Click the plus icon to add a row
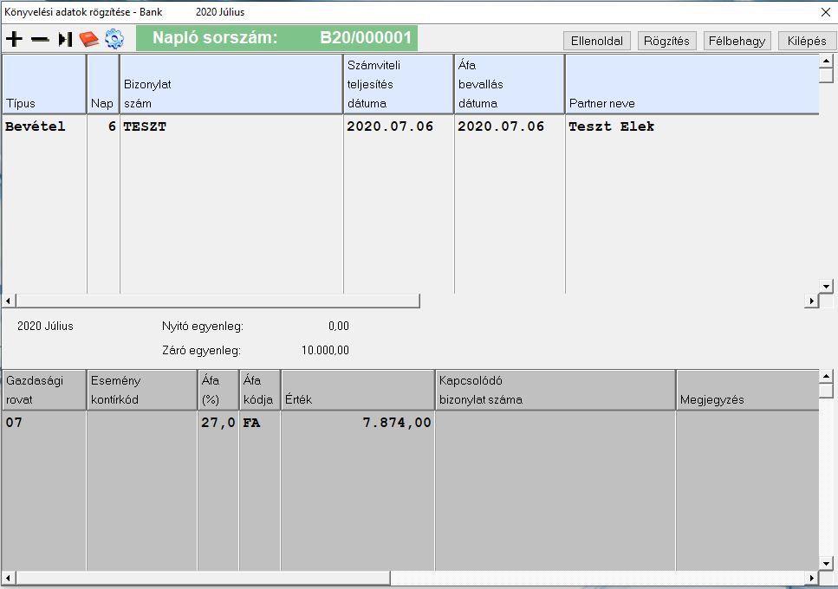Image resolution: width=838 pixels, height=589 pixels. tap(14, 40)
